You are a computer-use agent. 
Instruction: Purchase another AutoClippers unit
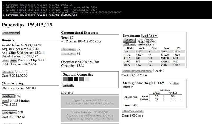9,112
